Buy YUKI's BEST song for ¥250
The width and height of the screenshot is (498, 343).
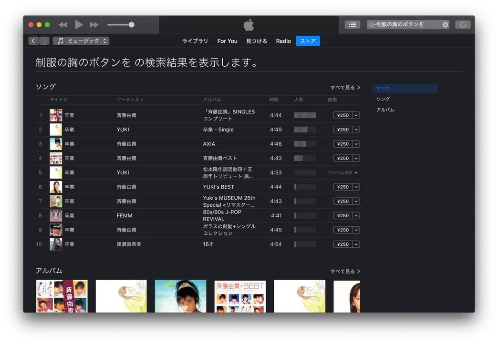pos(342,187)
